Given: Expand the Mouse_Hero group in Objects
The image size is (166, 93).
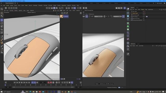Looking at the screenshot, I should point(131,20).
